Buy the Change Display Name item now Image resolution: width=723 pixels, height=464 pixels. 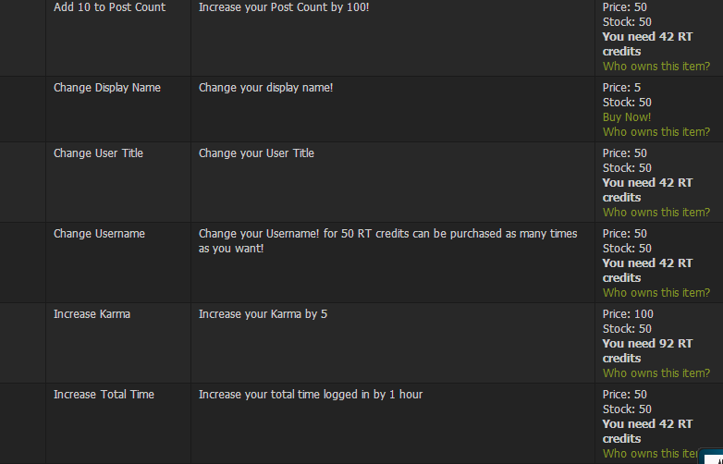pos(627,117)
